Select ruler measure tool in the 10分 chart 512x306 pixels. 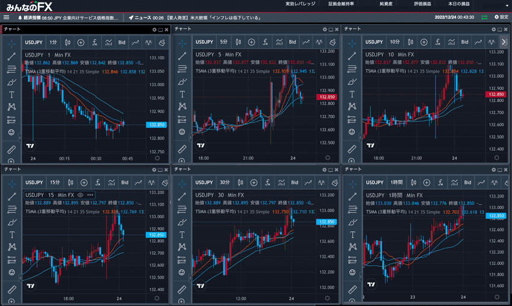pos(352,149)
